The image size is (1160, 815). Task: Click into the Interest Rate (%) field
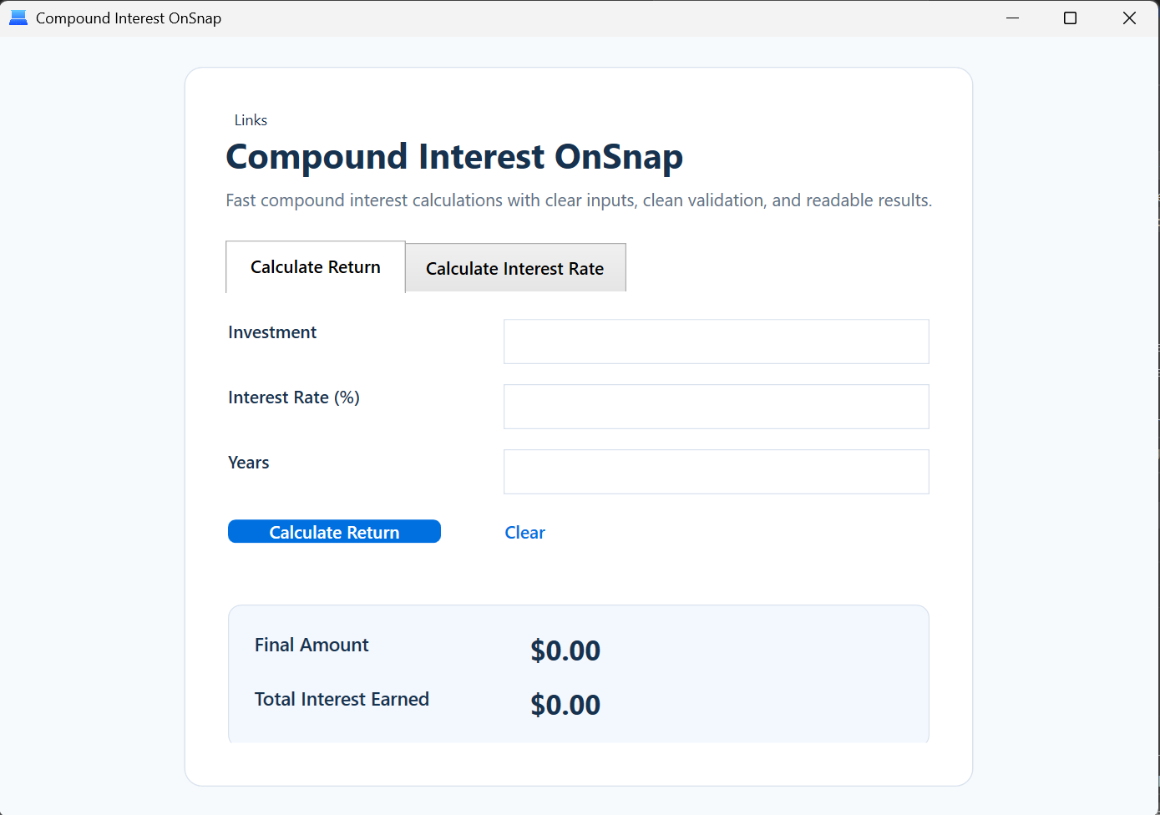[716, 407]
